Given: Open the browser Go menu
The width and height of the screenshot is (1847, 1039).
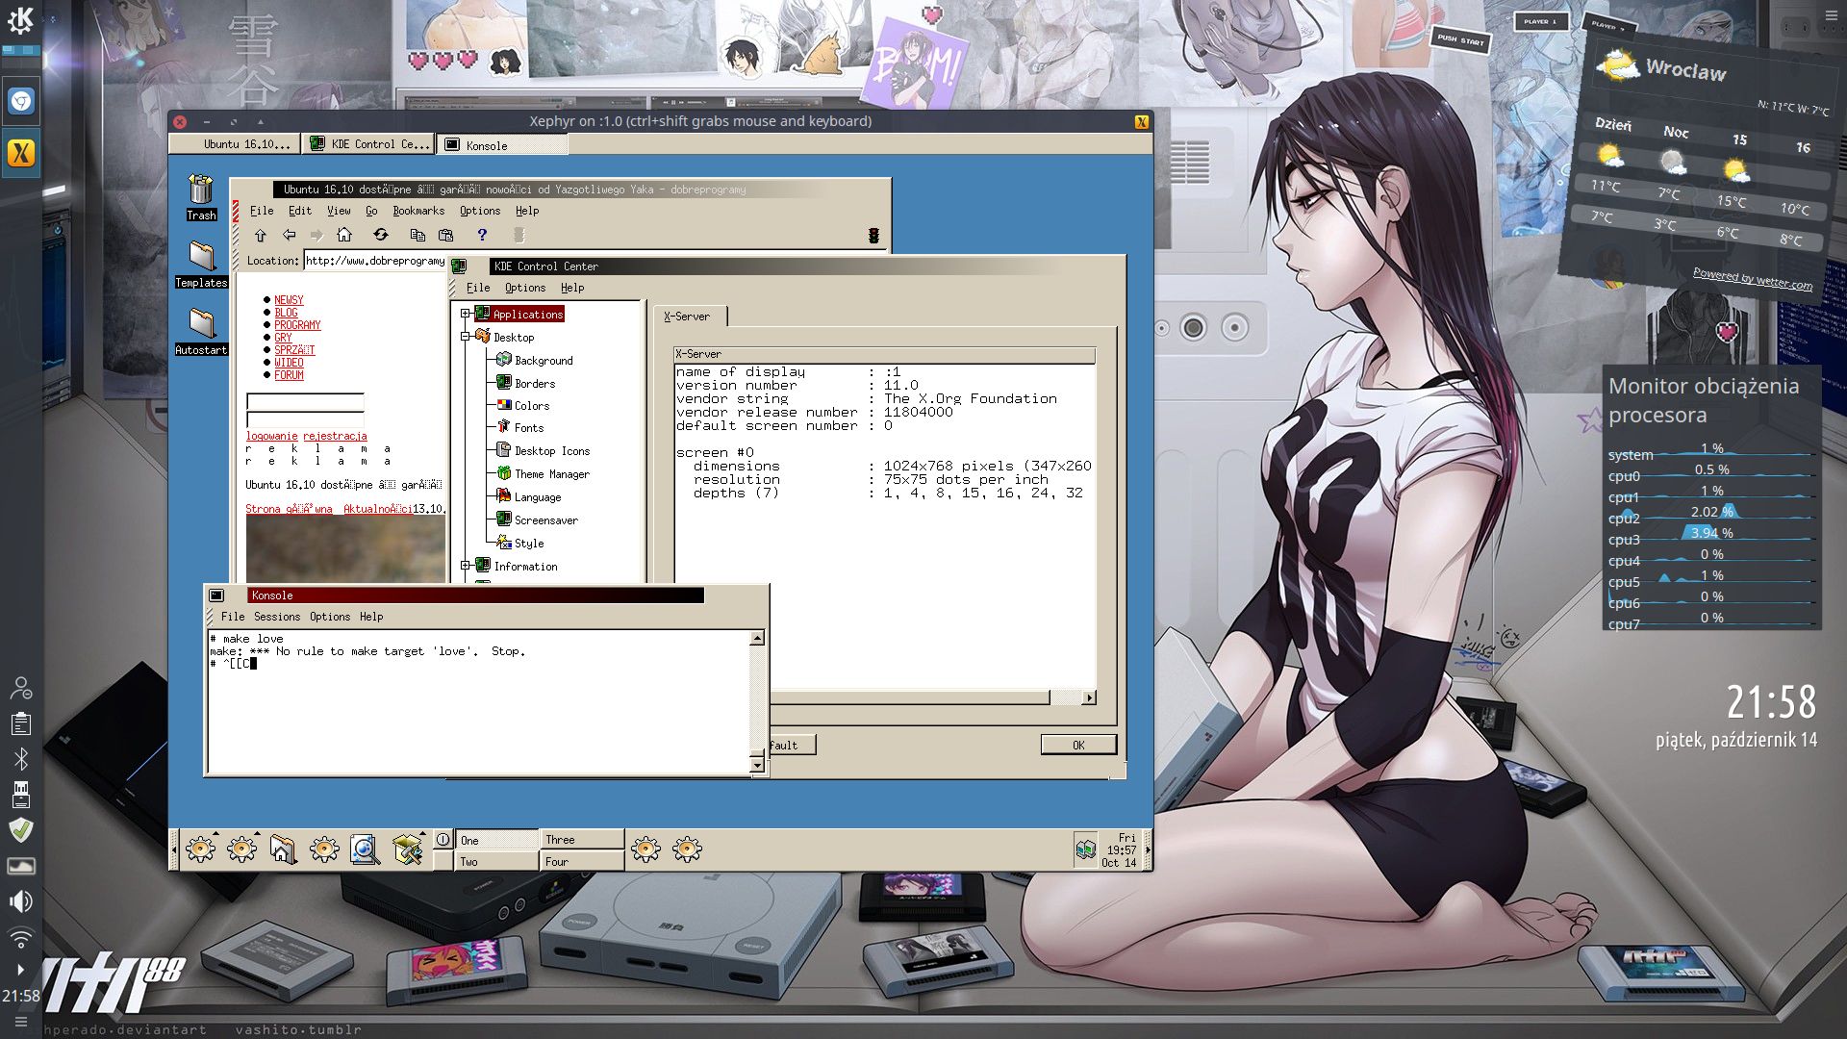Looking at the screenshot, I should [371, 211].
